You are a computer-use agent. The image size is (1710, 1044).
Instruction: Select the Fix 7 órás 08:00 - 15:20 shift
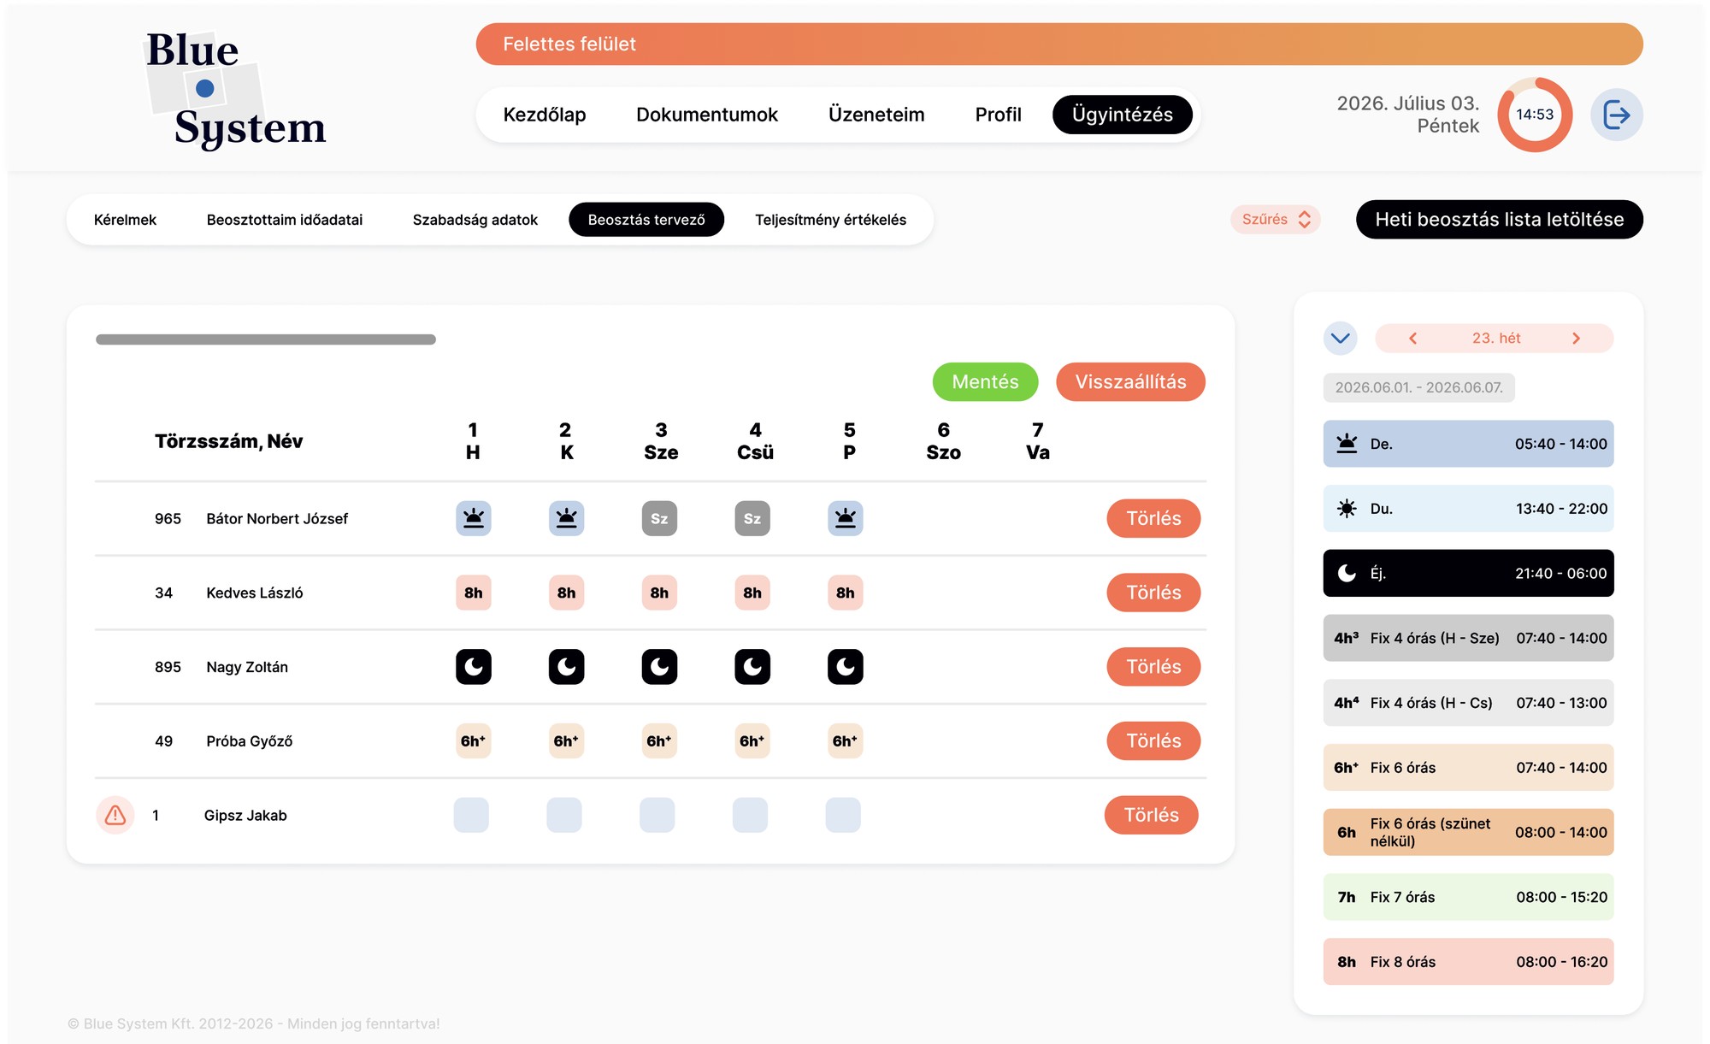coord(1468,897)
